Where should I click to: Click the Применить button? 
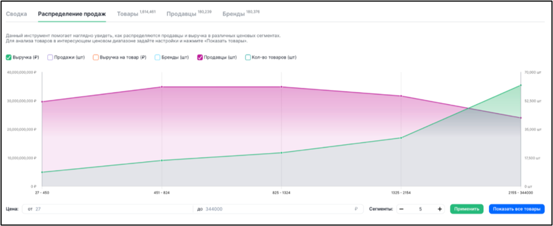tap(467, 209)
